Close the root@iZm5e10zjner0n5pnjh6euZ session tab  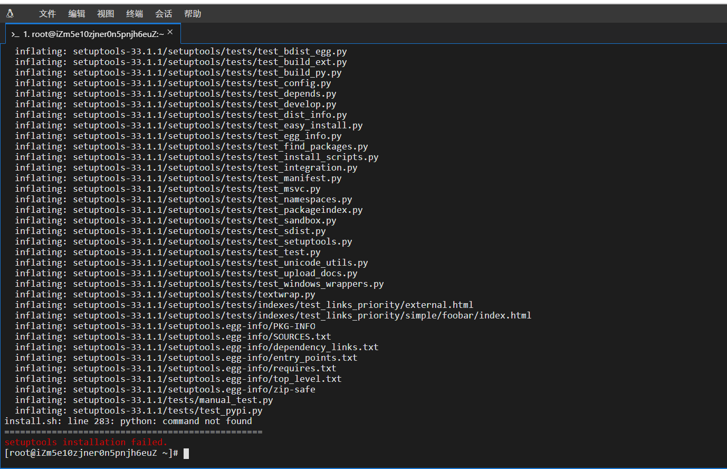click(x=170, y=32)
